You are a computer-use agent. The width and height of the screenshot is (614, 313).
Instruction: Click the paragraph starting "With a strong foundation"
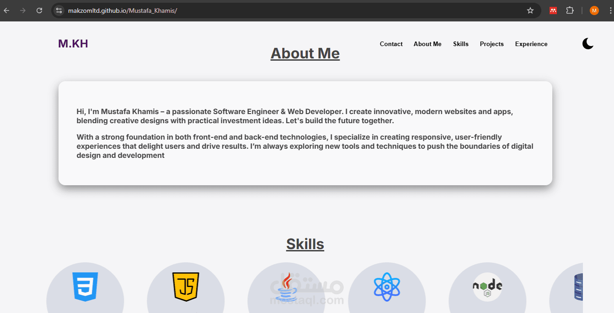(305, 146)
